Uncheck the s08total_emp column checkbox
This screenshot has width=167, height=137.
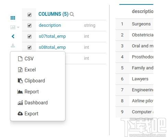click(29, 47)
